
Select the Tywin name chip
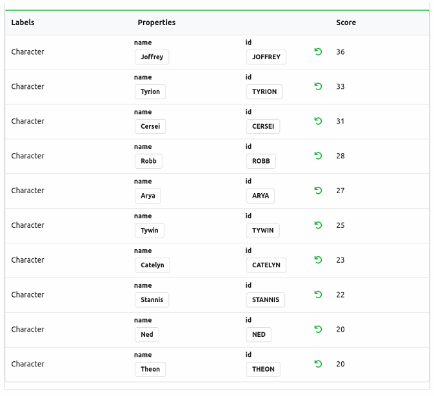pyautogui.click(x=150, y=231)
